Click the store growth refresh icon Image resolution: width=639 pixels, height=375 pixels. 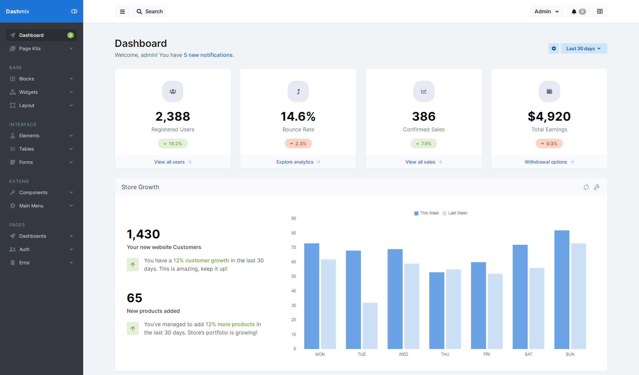pyautogui.click(x=586, y=187)
